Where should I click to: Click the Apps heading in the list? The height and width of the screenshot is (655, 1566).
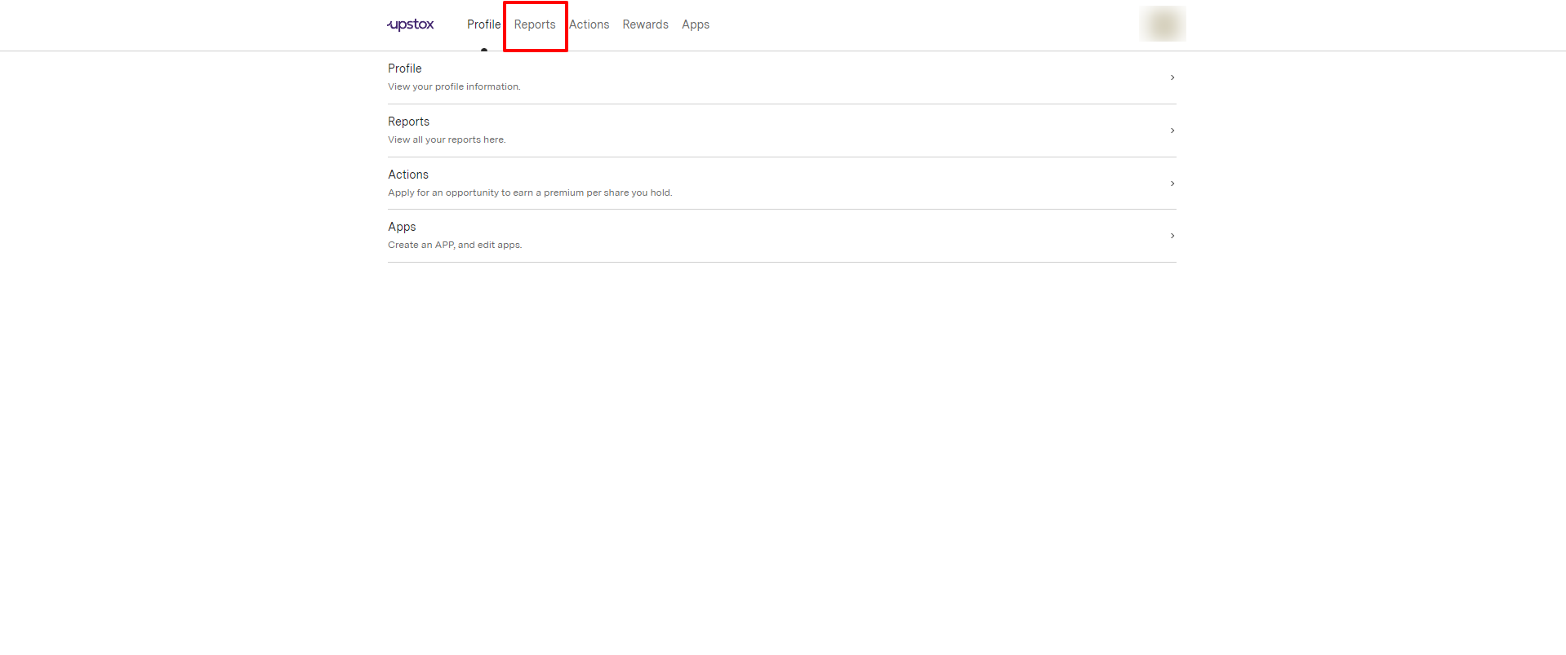402,227
